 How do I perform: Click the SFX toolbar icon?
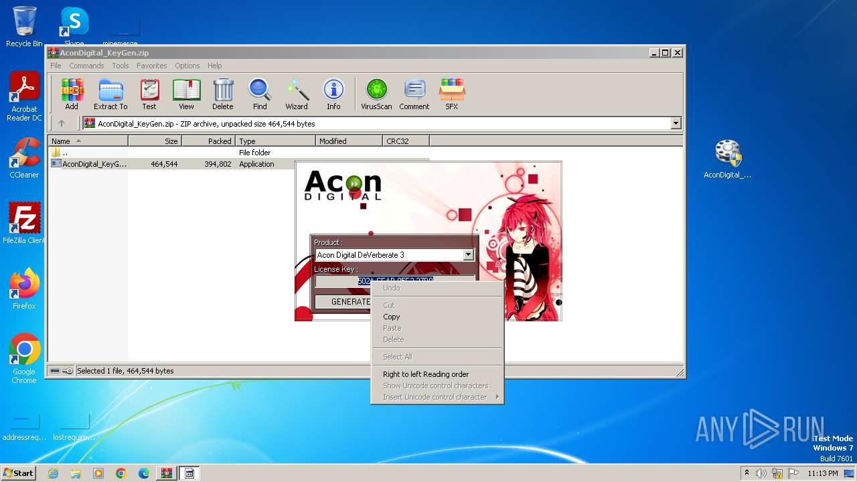(452, 94)
